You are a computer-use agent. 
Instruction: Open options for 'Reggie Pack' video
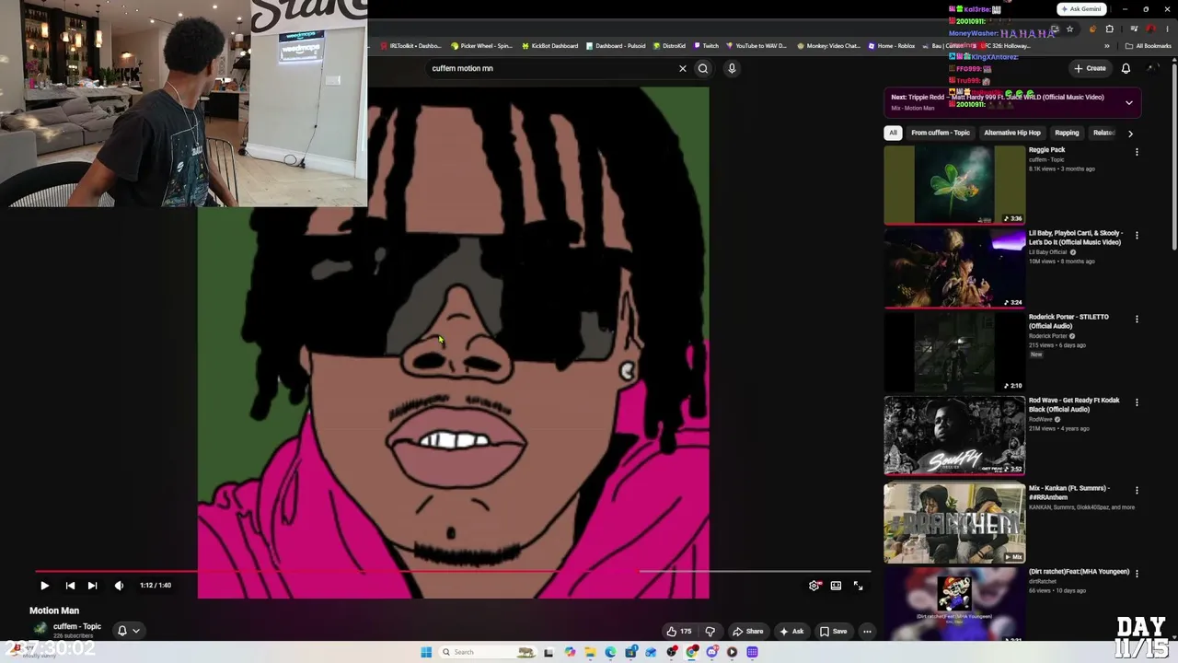point(1137,152)
